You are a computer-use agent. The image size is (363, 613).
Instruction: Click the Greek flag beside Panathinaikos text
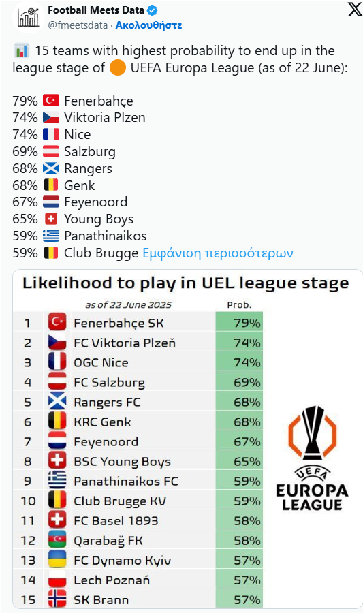[51, 236]
